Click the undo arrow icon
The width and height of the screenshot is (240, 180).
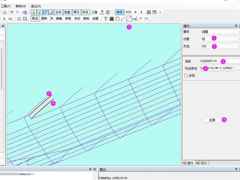[x=12, y=12]
